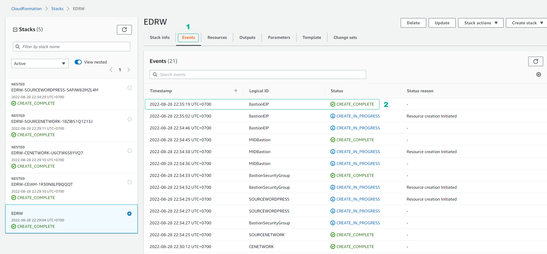Open events table settings gear

[539, 74]
